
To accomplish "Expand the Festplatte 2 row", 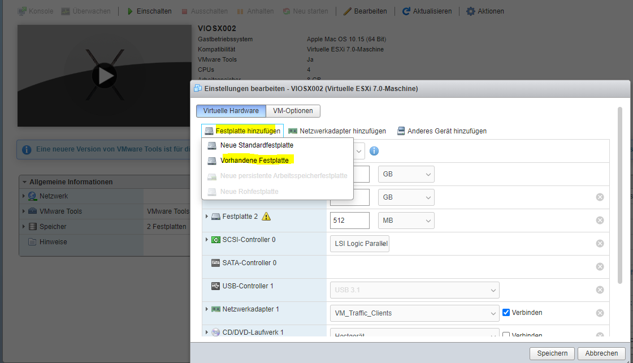I will (x=207, y=217).
